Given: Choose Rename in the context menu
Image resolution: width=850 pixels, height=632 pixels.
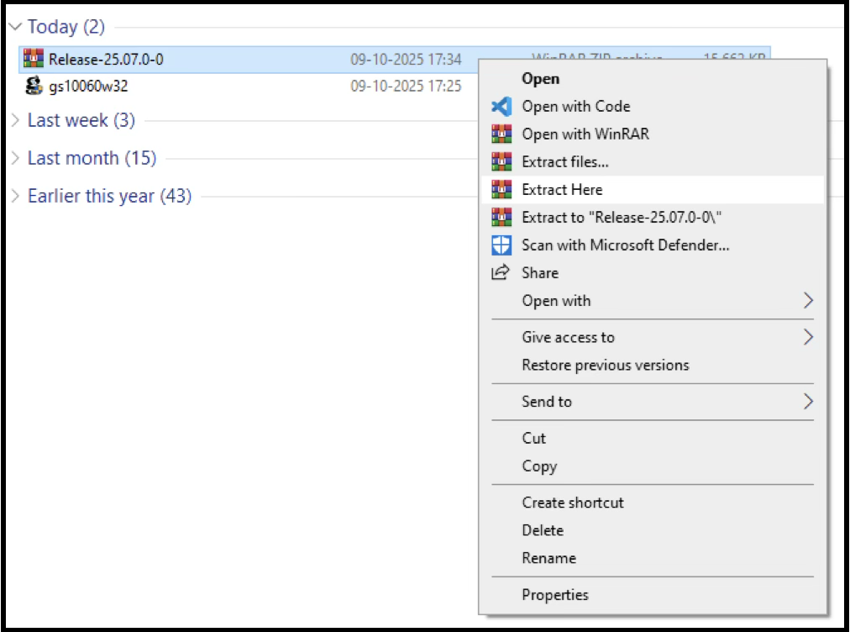Looking at the screenshot, I should [x=548, y=558].
